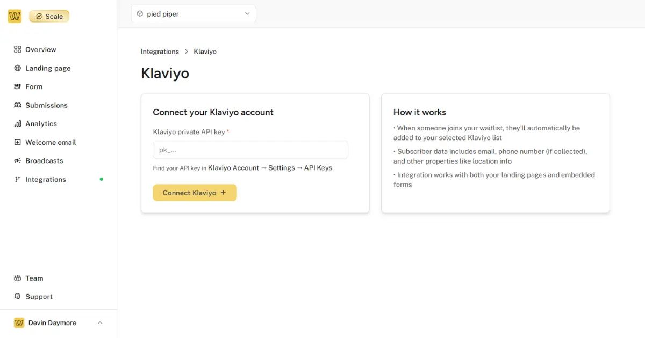
Task: Open the Team page
Action: [x=34, y=278]
